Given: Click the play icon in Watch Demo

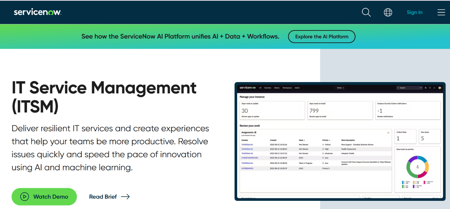Looking at the screenshot, I should (25, 197).
